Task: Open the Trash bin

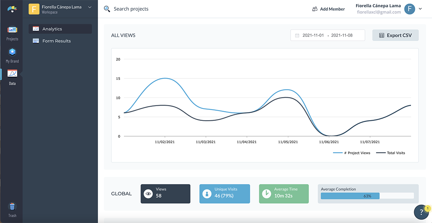Action: pyautogui.click(x=12, y=207)
